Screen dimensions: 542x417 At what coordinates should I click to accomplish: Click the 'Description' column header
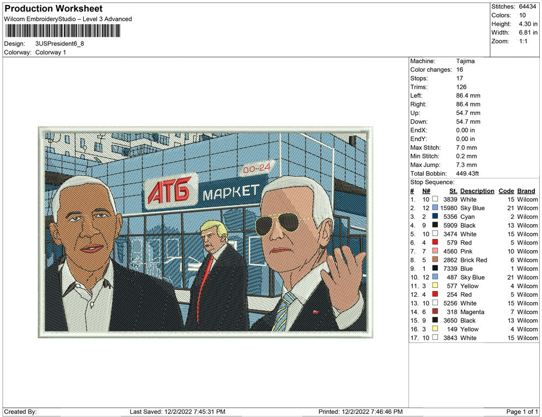(x=477, y=191)
